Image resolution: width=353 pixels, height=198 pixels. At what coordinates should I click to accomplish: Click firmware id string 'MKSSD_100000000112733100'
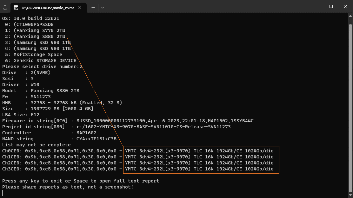(111, 121)
